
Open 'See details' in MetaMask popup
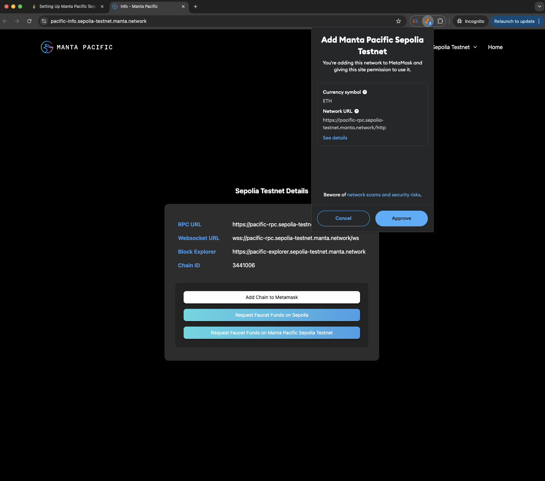point(335,138)
